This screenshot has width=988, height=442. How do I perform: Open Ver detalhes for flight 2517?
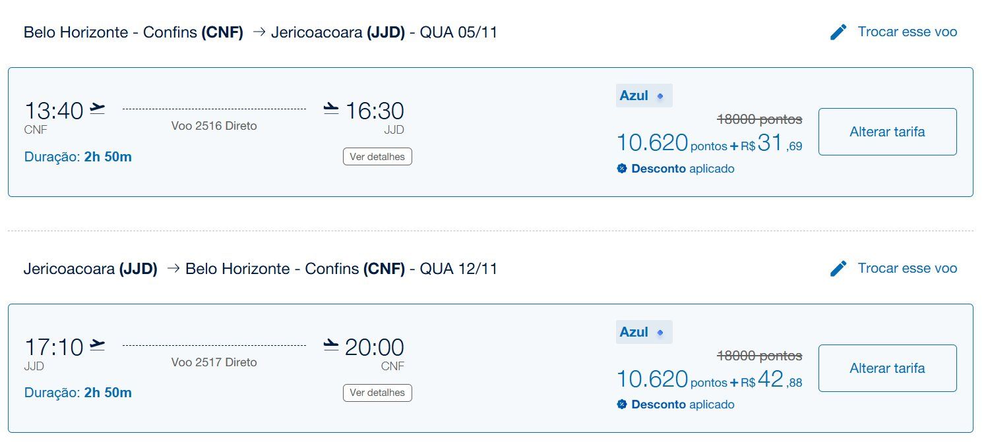click(377, 393)
